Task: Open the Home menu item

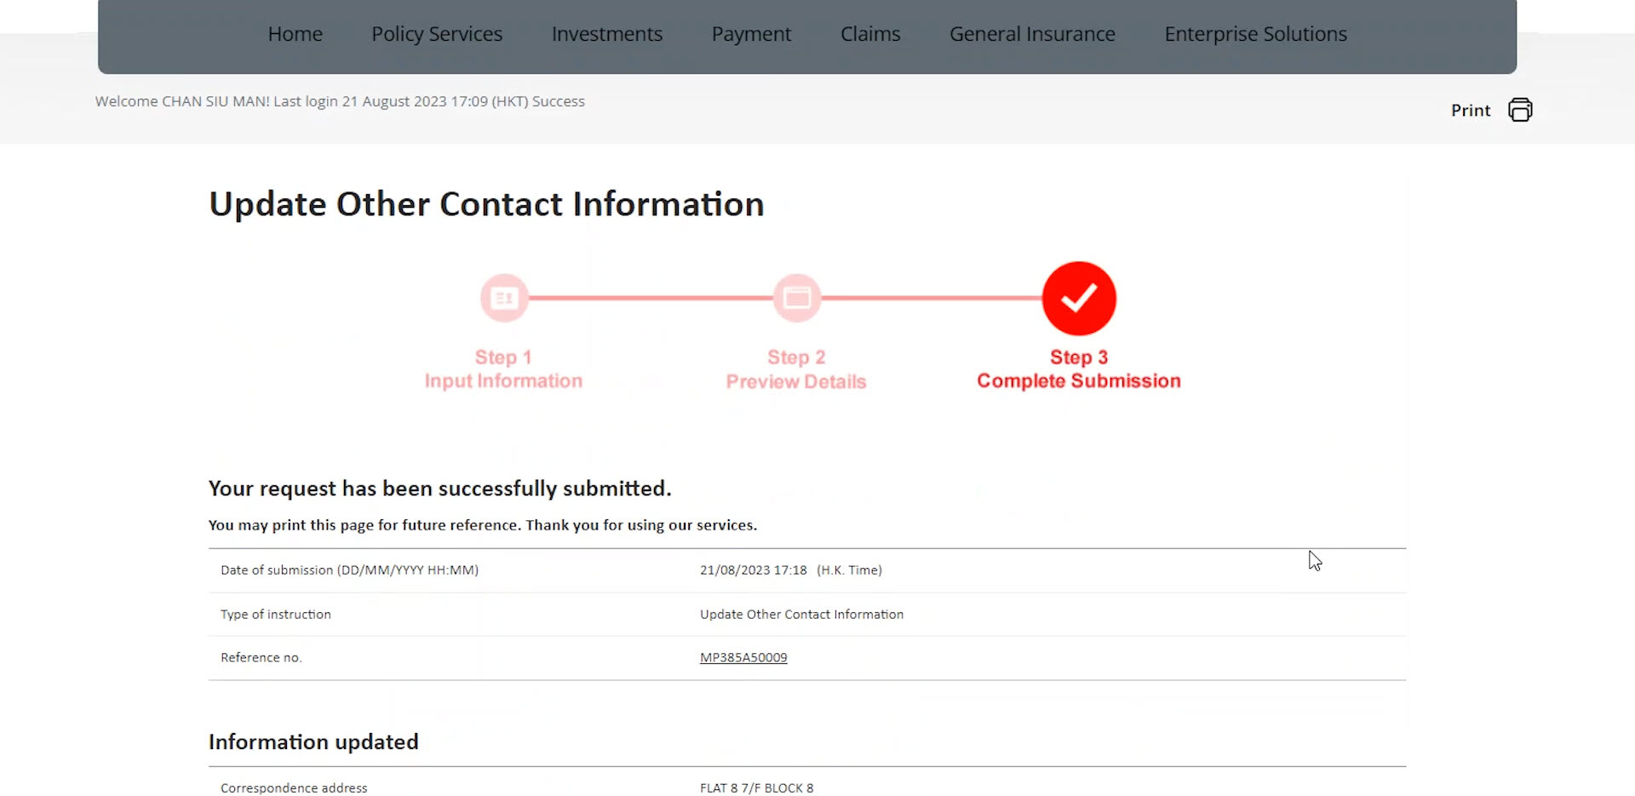Action: 295,34
